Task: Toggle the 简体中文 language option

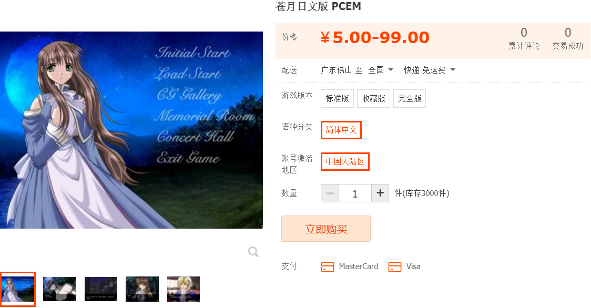Action: [x=341, y=130]
